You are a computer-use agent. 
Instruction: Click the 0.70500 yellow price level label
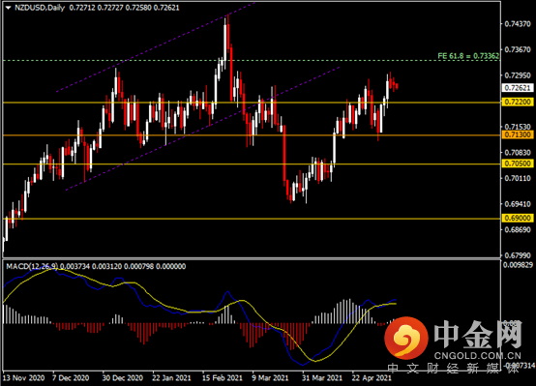click(x=518, y=163)
